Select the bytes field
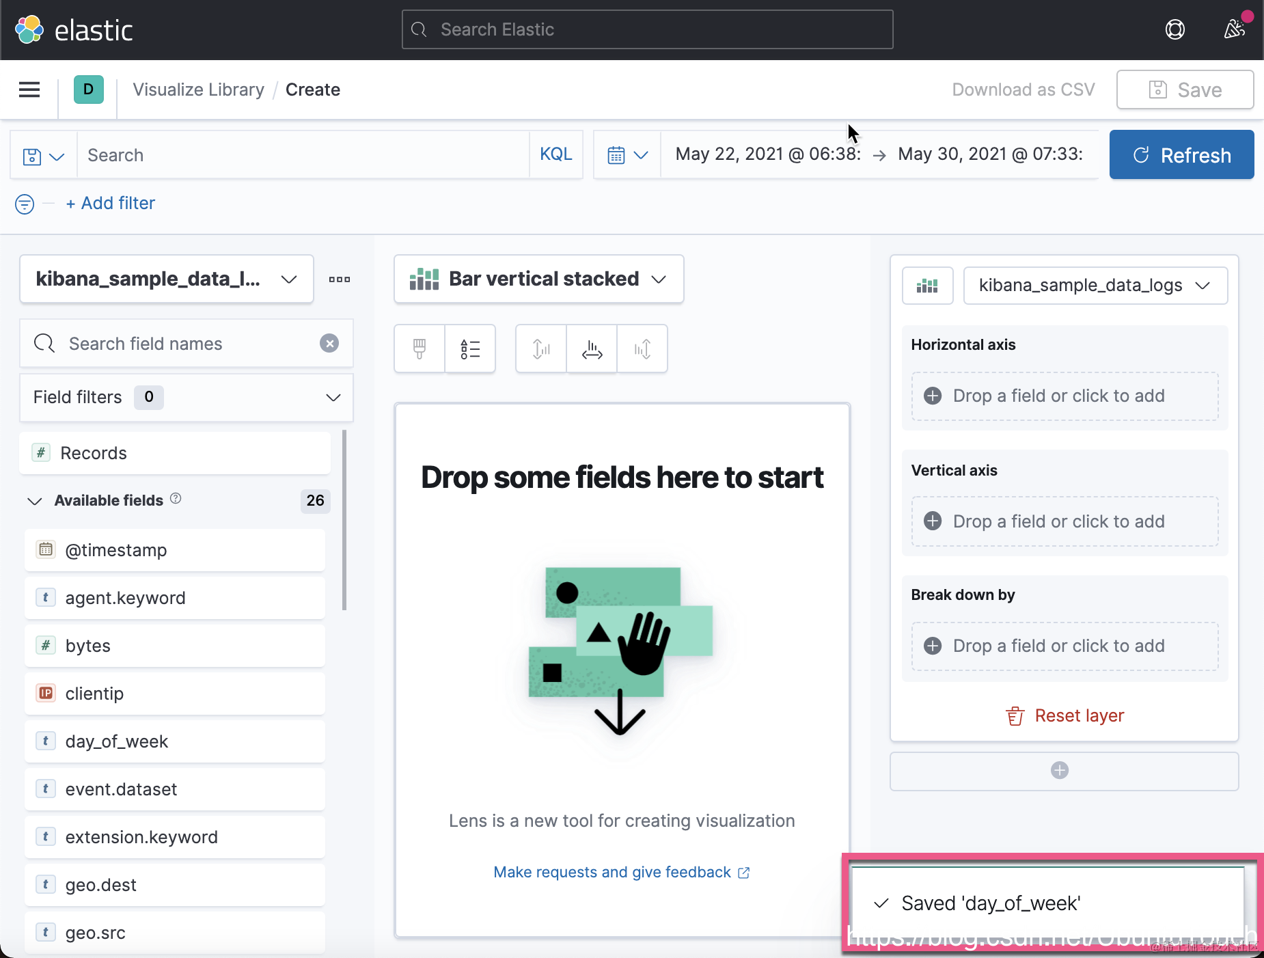Viewport: 1264px width, 958px height. click(x=175, y=646)
